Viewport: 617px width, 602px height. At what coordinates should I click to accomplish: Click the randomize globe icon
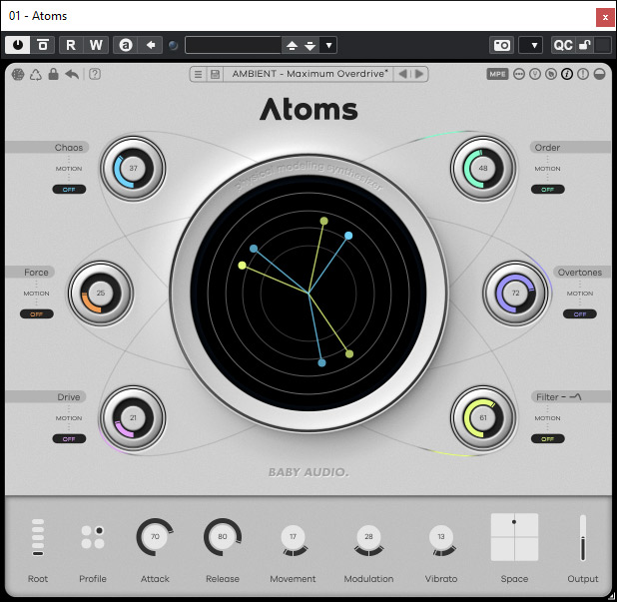click(x=17, y=74)
